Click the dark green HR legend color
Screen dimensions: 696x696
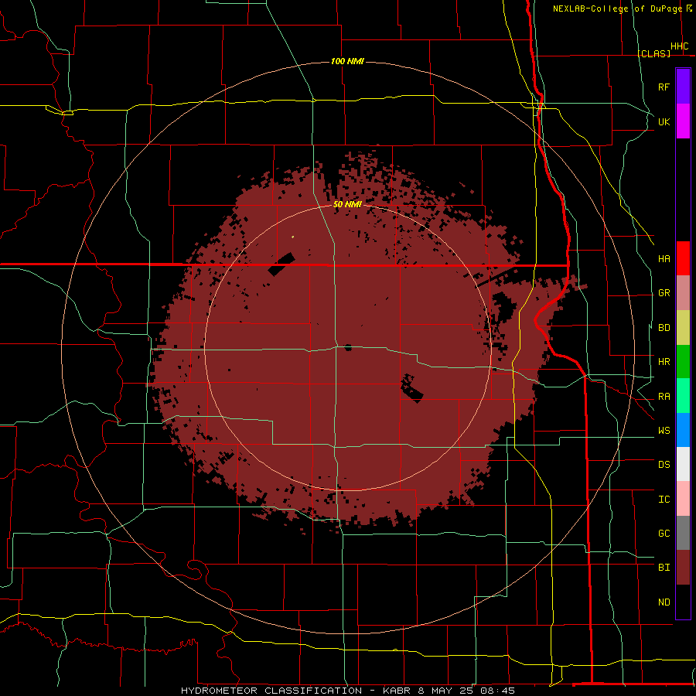[x=683, y=361]
